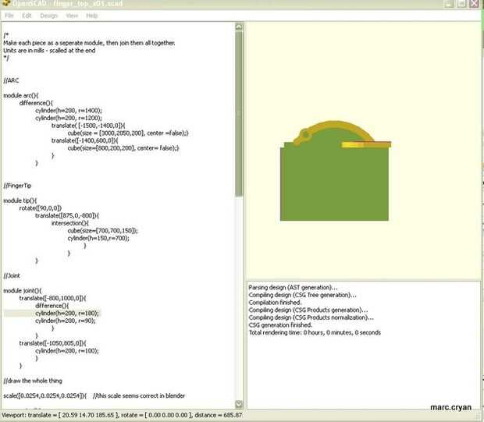Click the OpenSCAD title bar app icon

pyautogui.click(x=5, y=3)
